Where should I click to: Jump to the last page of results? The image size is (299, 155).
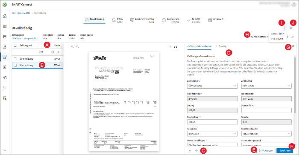pyautogui.click(x=293, y=37)
